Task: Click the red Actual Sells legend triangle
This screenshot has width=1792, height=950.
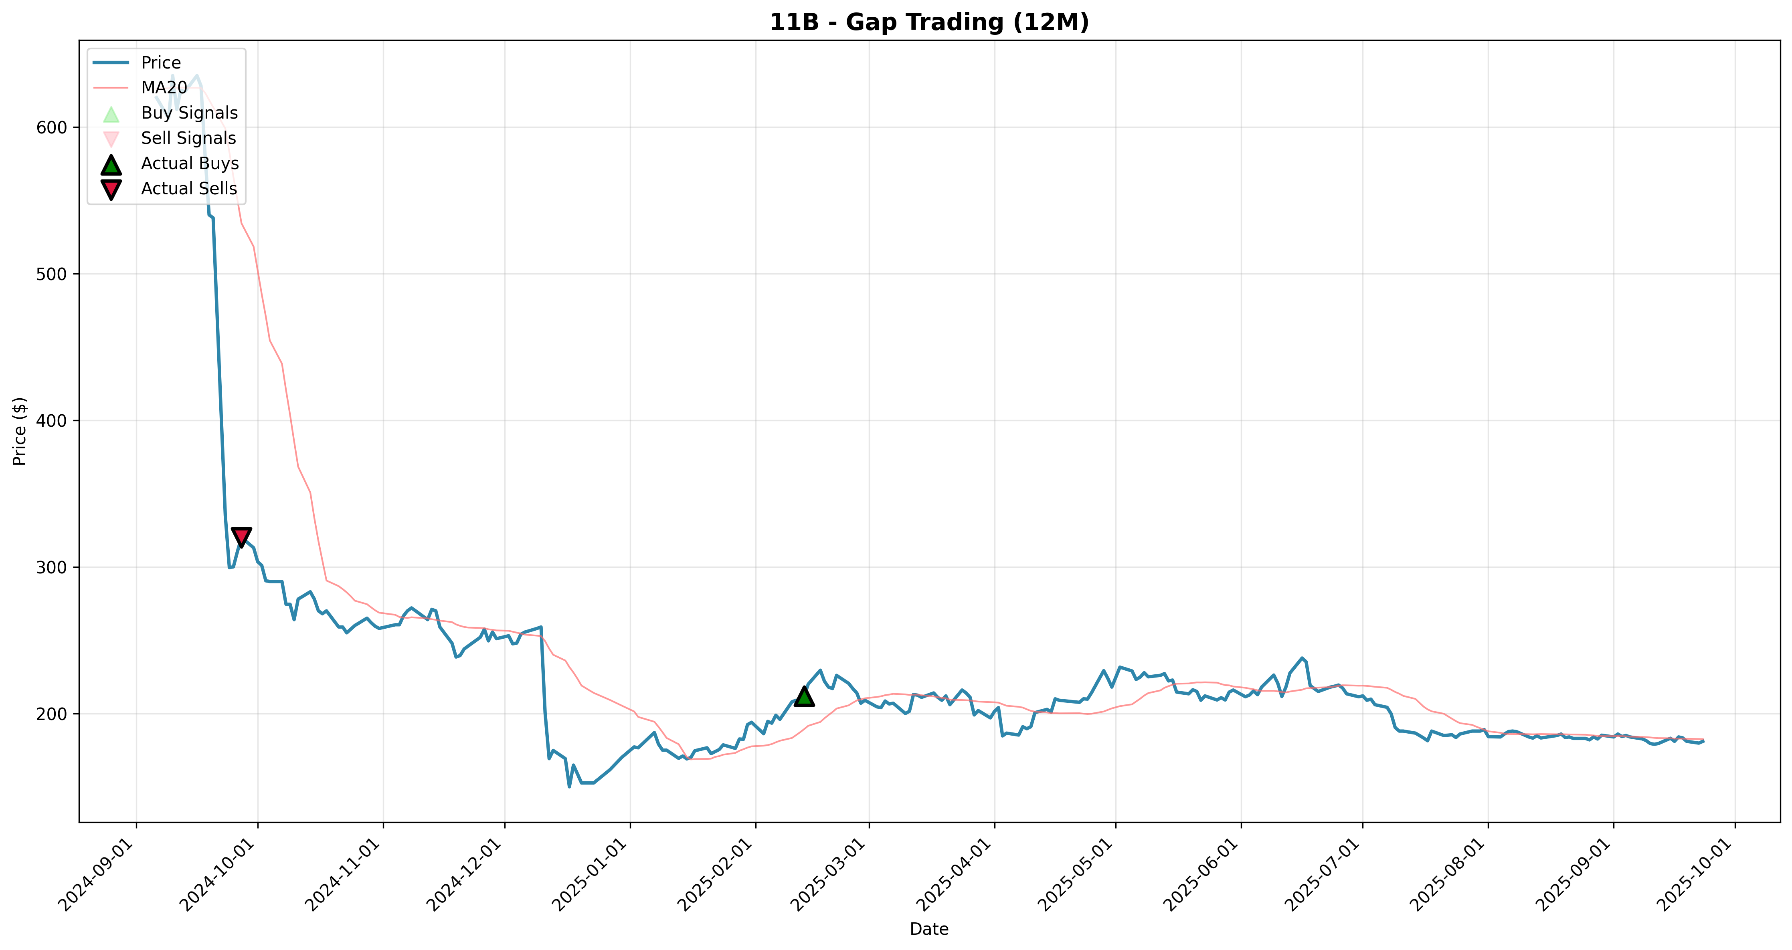Action: pyautogui.click(x=111, y=189)
